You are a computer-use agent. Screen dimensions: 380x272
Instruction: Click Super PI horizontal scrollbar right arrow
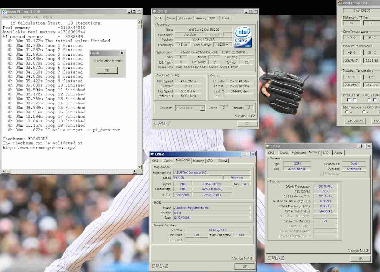135,171
